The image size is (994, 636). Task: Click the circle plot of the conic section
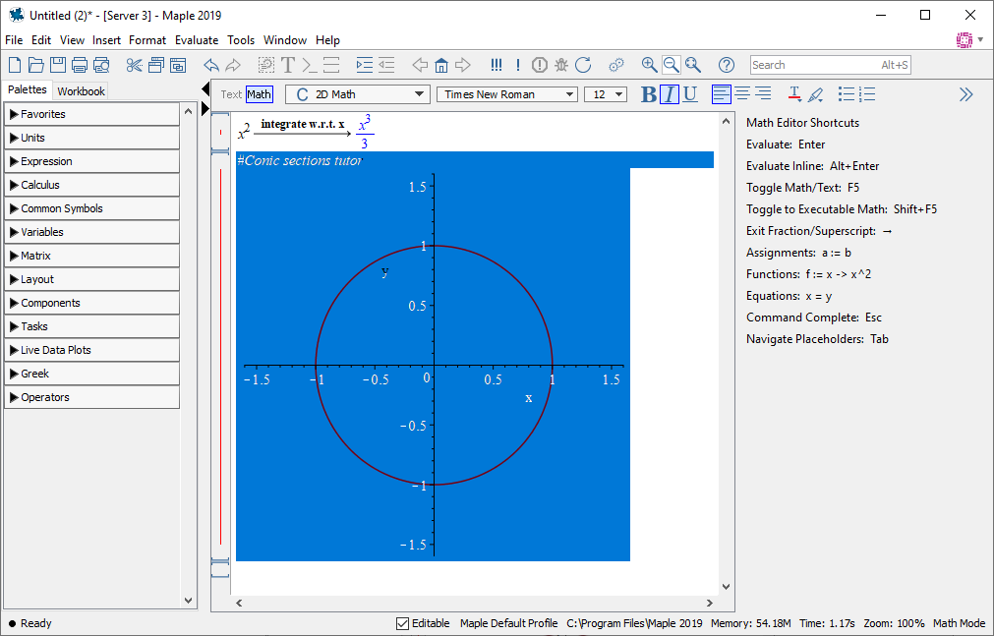point(434,366)
